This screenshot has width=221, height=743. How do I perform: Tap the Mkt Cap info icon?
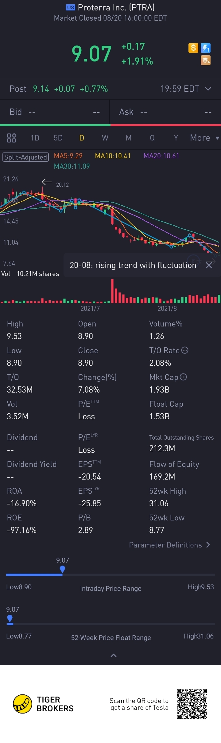183,377
